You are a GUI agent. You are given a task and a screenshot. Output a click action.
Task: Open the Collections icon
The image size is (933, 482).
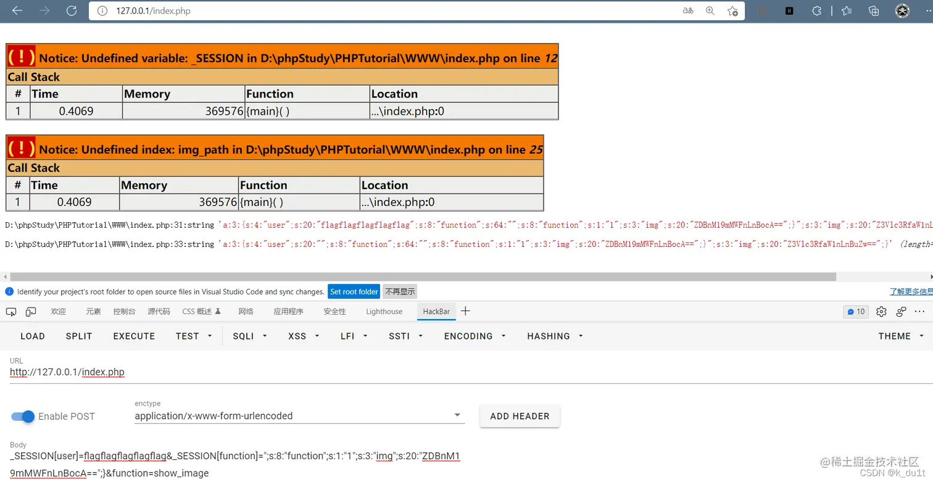click(874, 11)
